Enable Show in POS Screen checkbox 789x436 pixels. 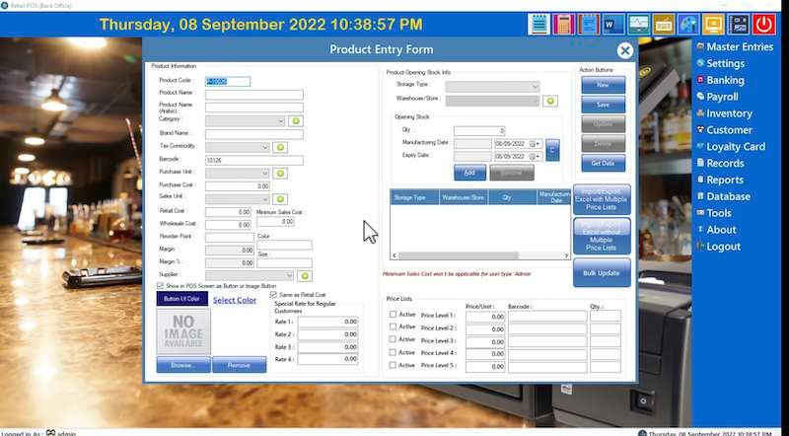162,286
